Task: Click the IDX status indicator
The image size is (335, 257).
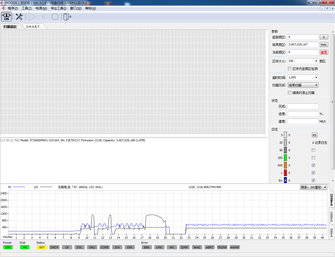Action: 117,247
